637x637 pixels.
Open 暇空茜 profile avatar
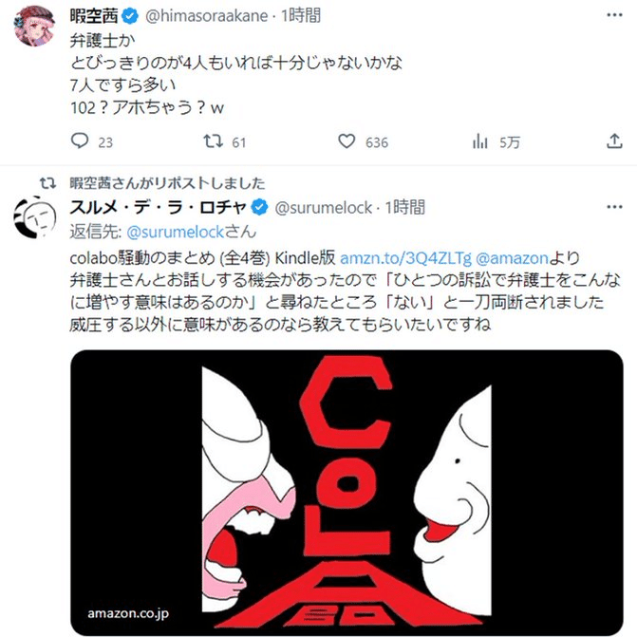34,26
